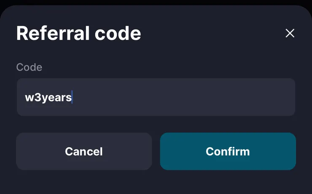312x194 pixels.
Task: Select the dark gray Cancel button
Action: click(x=84, y=151)
